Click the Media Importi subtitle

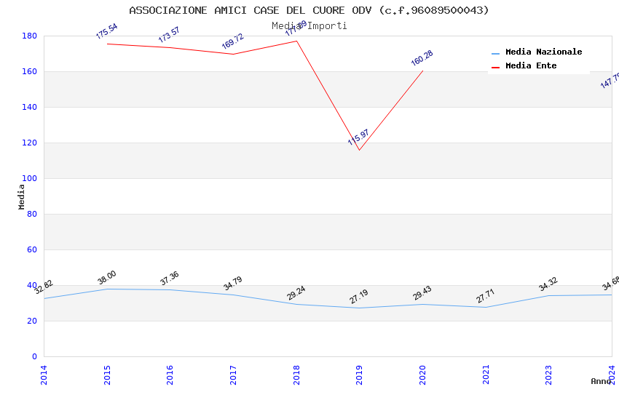point(309,26)
